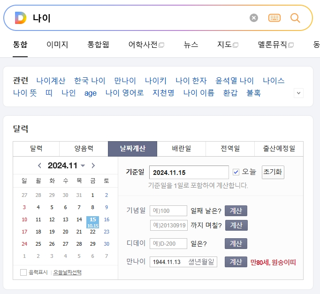
Task: Click the 기준일 date input field
Action: tap(189, 172)
